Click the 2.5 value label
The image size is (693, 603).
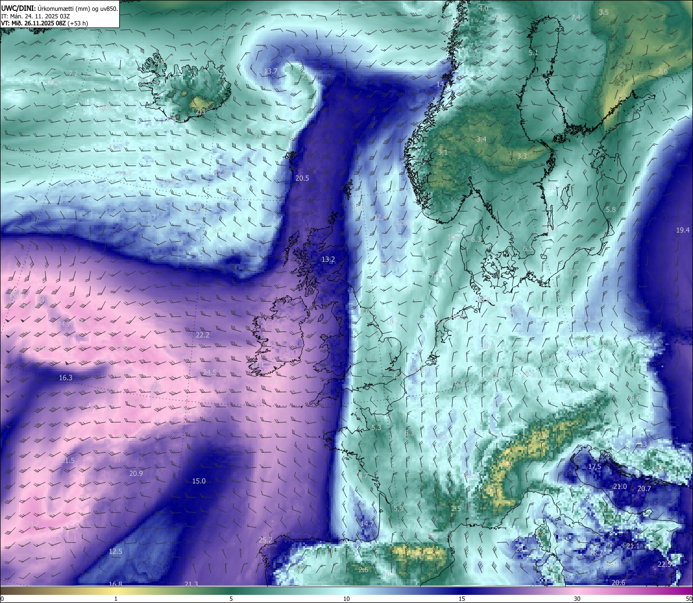point(456,509)
